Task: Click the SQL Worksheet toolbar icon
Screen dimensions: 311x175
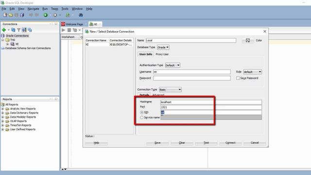Action: pyautogui.click(x=68, y=15)
